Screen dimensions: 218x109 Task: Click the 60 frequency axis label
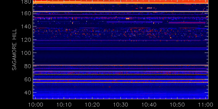tap(28, 79)
